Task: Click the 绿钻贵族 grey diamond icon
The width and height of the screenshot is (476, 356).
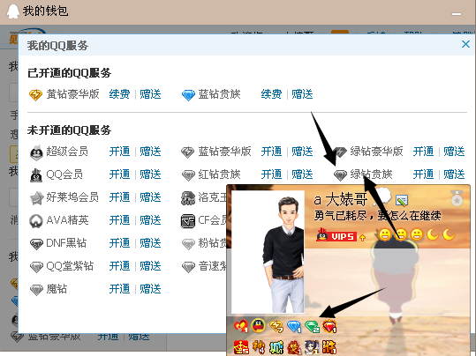Action: point(340,174)
